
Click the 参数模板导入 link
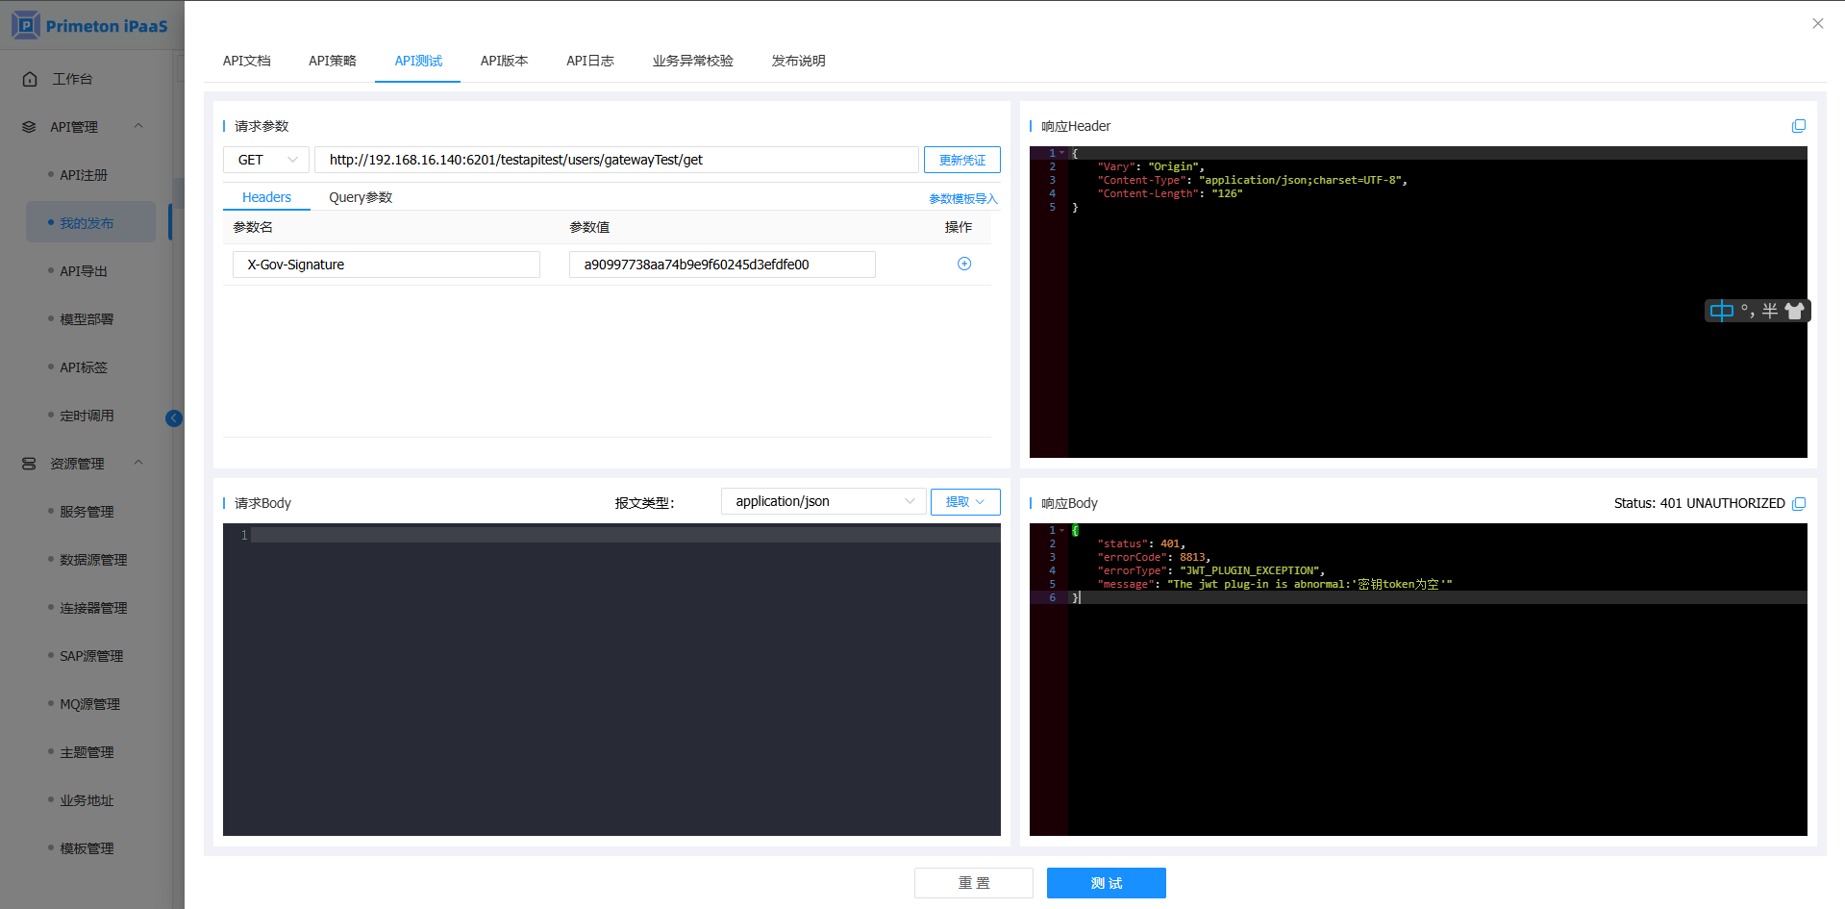[962, 198]
